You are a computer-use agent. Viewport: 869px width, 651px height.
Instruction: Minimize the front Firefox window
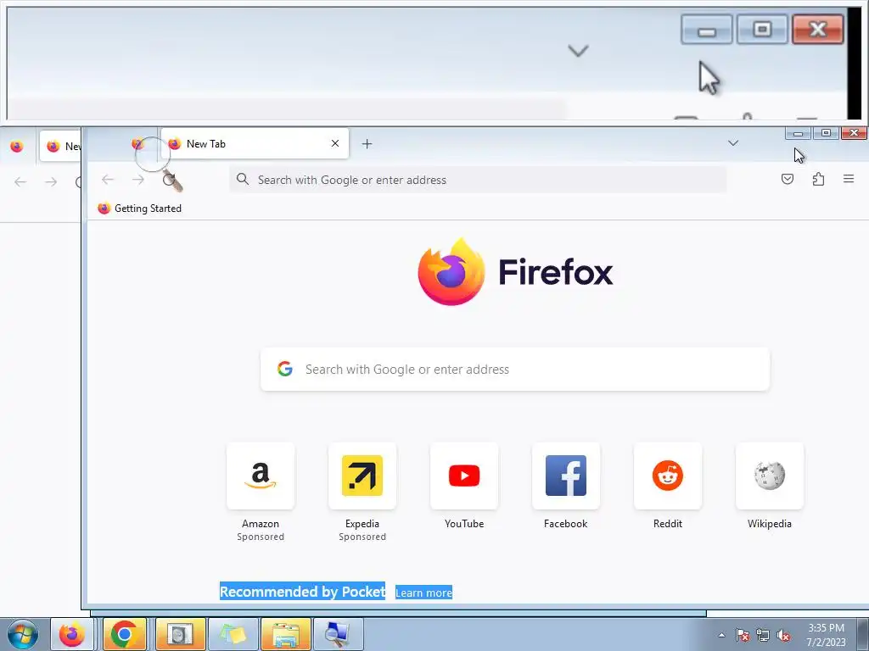coord(798,133)
